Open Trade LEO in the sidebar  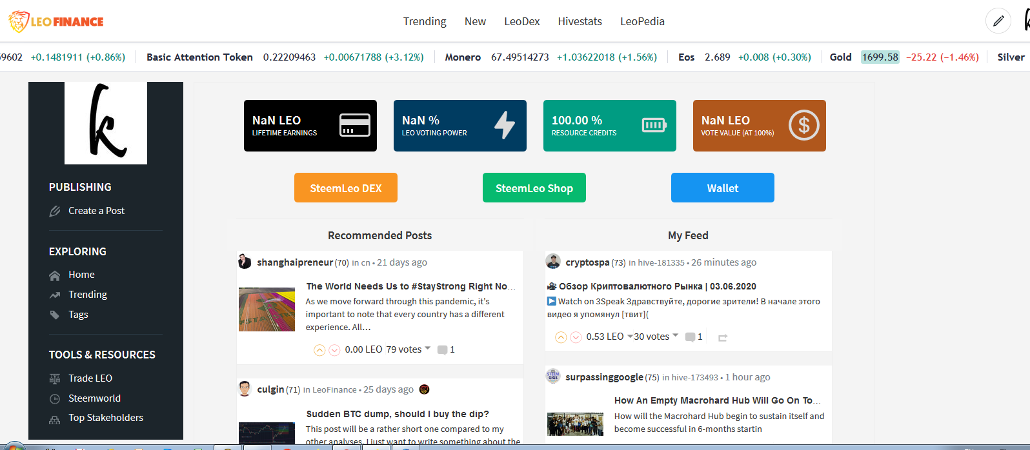[90, 378]
